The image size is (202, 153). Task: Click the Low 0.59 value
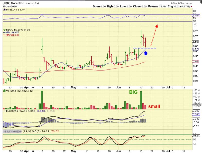pos(126,6)
